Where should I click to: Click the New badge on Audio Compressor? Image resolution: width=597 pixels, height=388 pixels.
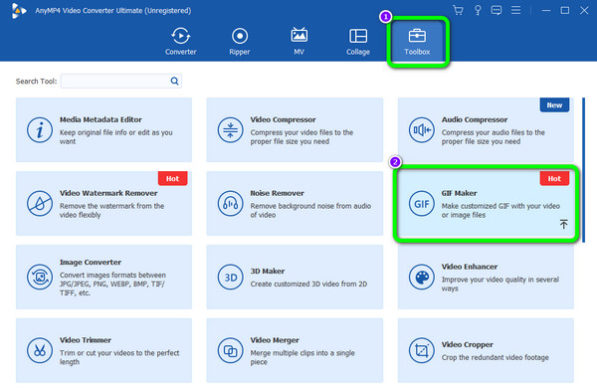pyautogui.click(x=554, y=105)
